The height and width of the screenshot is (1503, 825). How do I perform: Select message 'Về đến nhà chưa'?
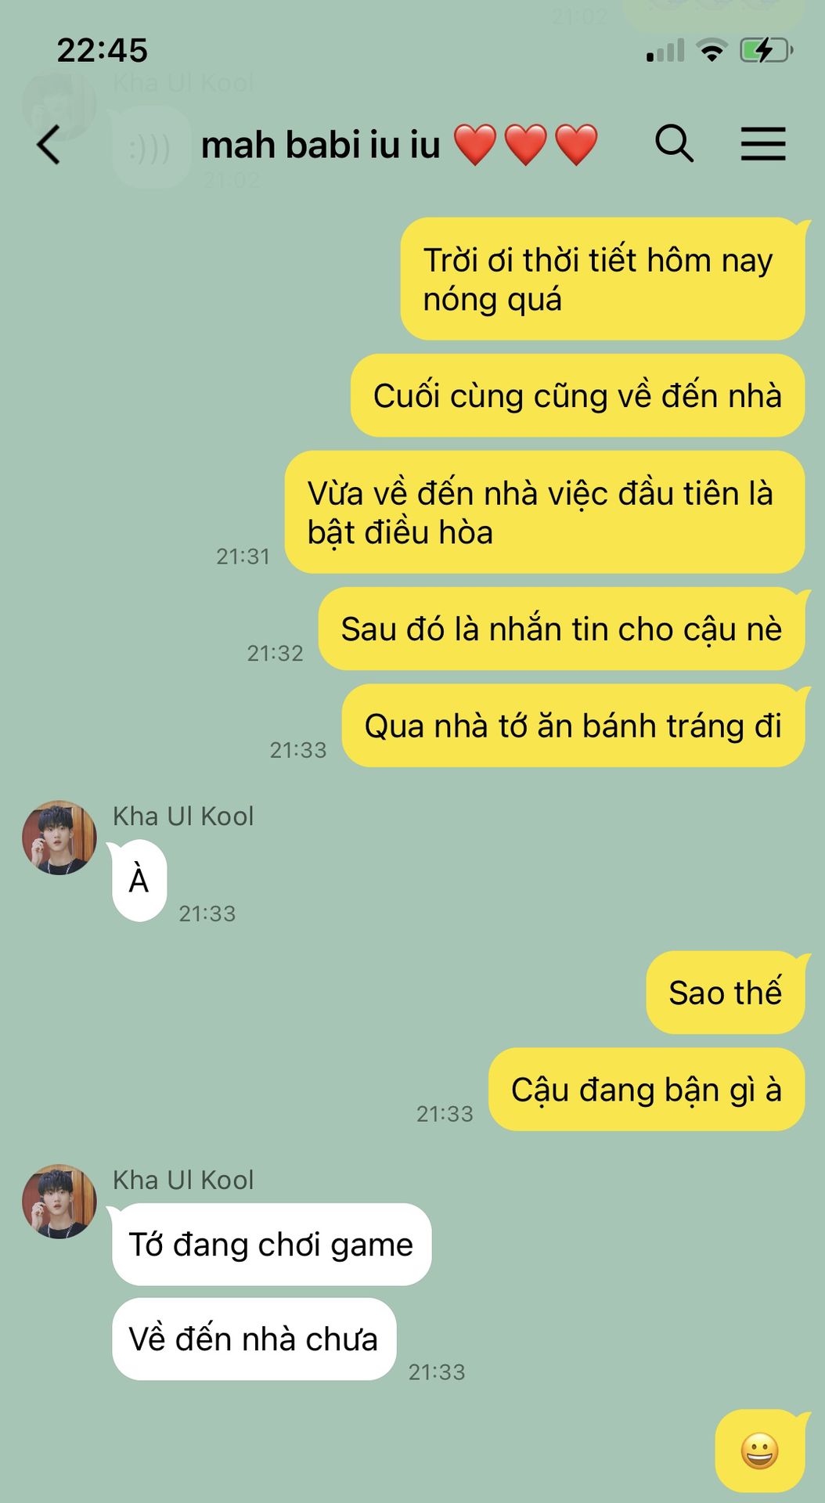254,1339
